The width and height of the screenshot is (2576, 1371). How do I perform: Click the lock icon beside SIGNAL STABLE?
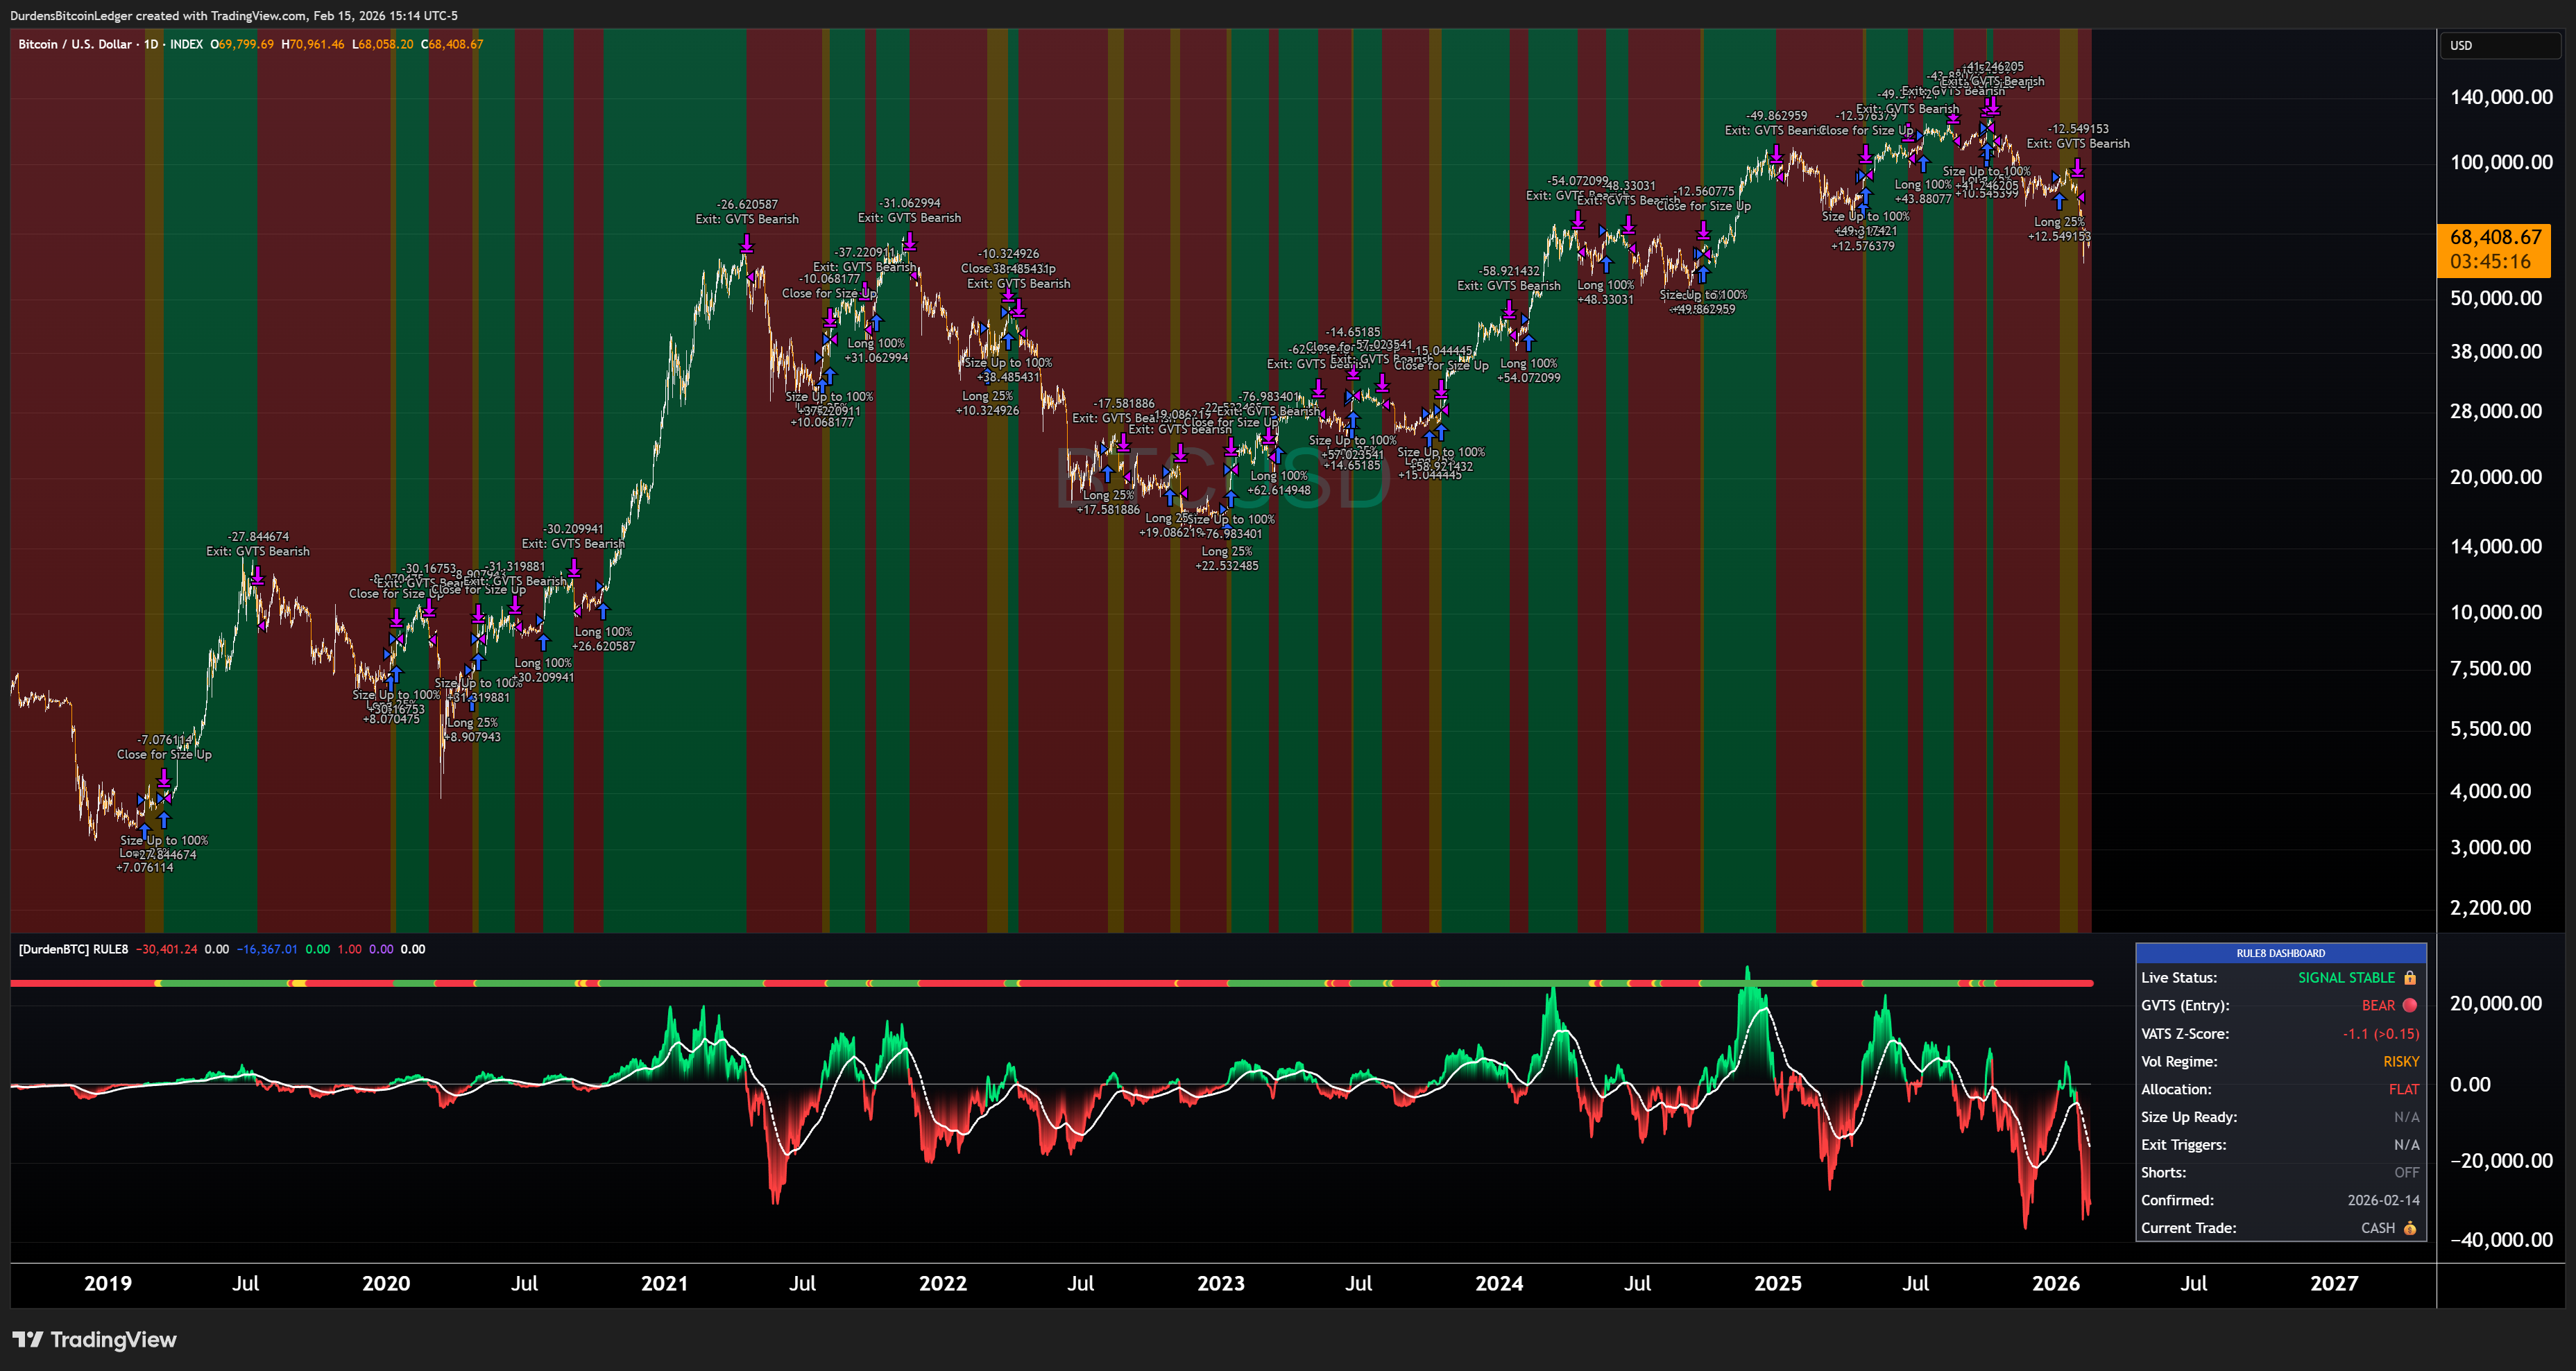[2410, 977]
